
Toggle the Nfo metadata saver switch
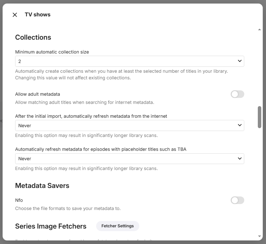tap(237, 200)
